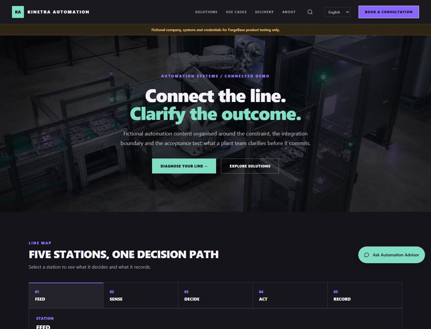Click 'Automation Systems / Connected Demo' label
Screen dimensions: 431x329
215,76
